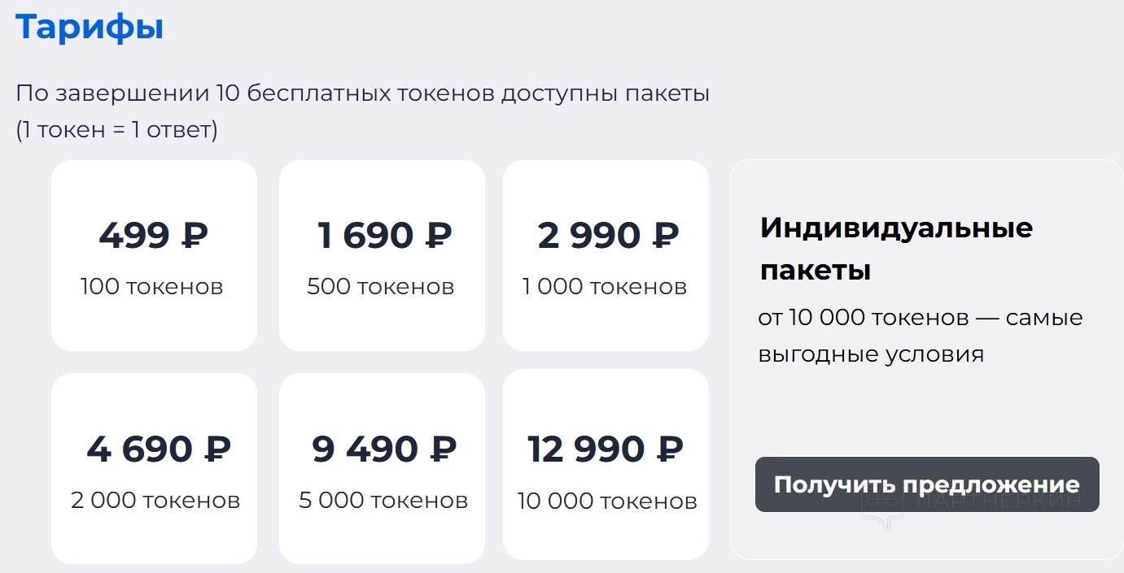Select the 499 ₽ price
1124x573 pixels.
tap(153, 236)
